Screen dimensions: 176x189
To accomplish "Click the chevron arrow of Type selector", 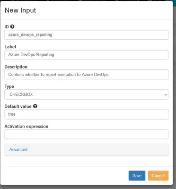I will click(166, 94).
